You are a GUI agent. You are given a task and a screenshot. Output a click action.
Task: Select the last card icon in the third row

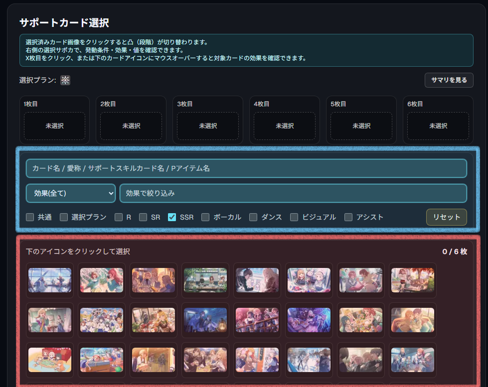point(412,360)
